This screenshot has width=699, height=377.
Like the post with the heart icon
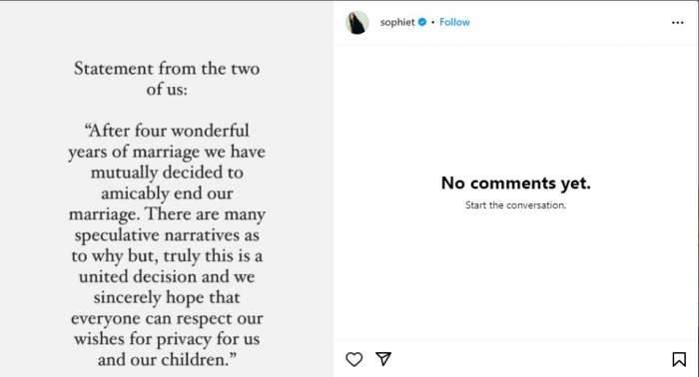click(353, 359)
